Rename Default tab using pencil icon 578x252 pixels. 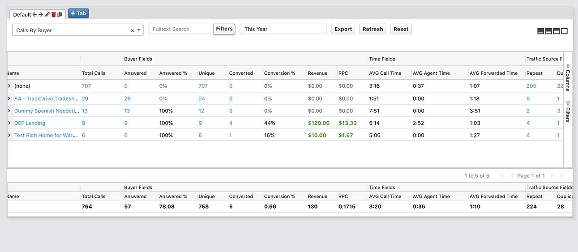pyautogui.click(x=47, y=14)
